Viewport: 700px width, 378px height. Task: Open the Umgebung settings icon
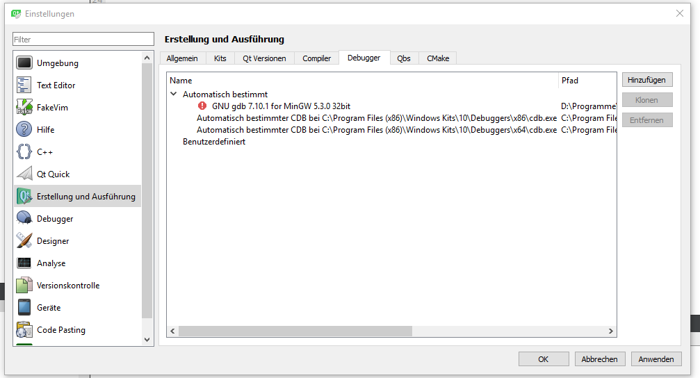pyautogui.click(x=24, y=63)
